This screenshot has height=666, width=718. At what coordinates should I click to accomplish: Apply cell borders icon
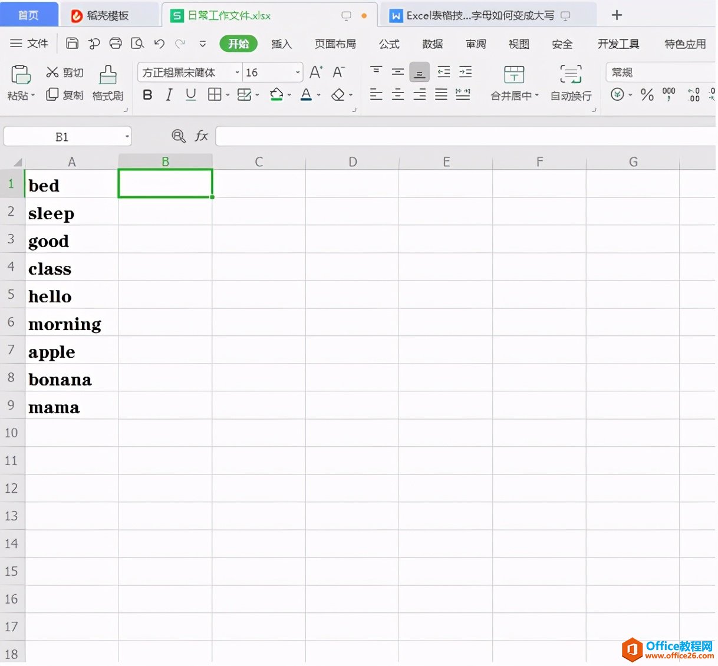215,95
